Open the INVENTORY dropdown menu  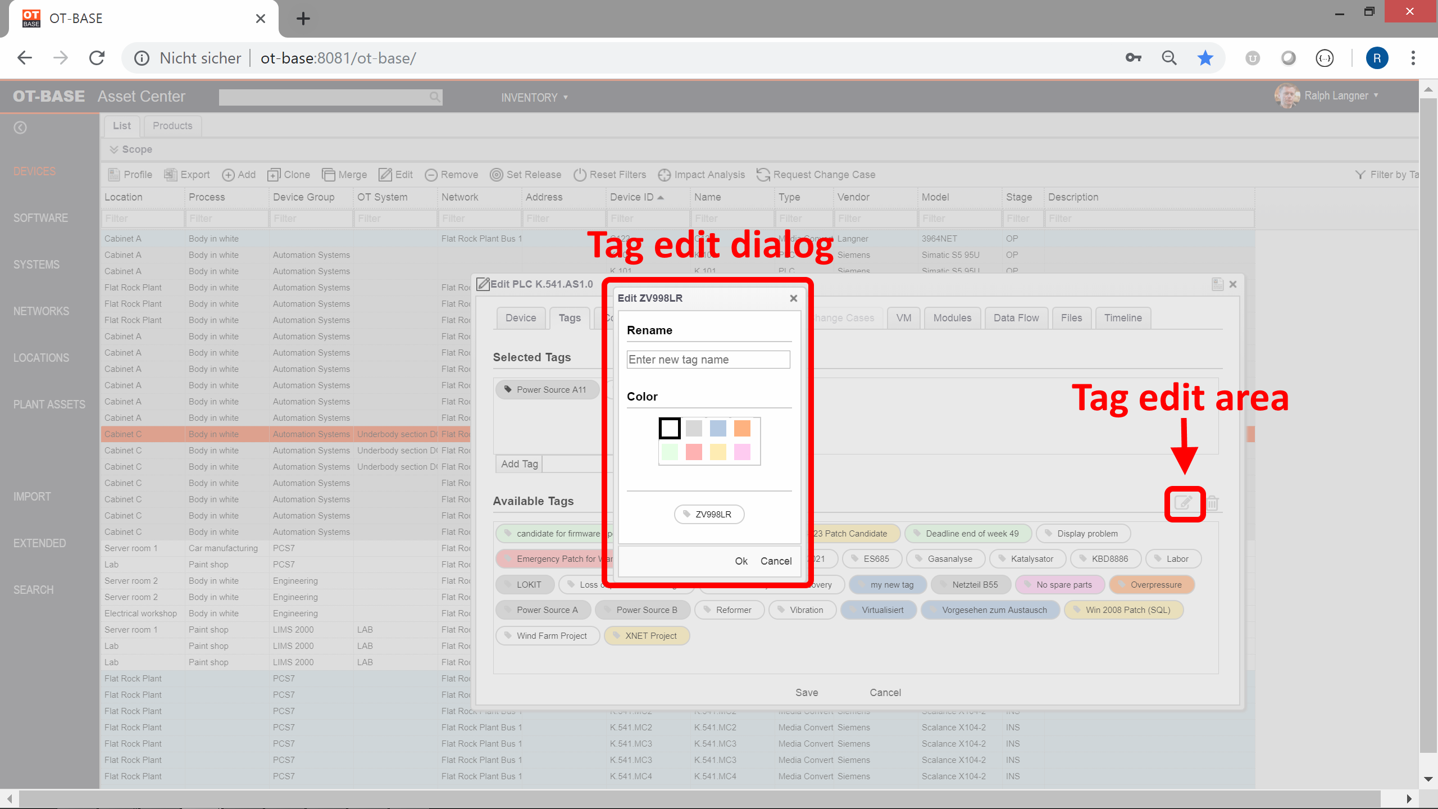pos(534,97)
